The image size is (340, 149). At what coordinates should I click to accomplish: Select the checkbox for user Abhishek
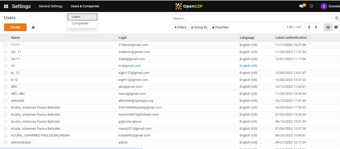click(6, 101)
